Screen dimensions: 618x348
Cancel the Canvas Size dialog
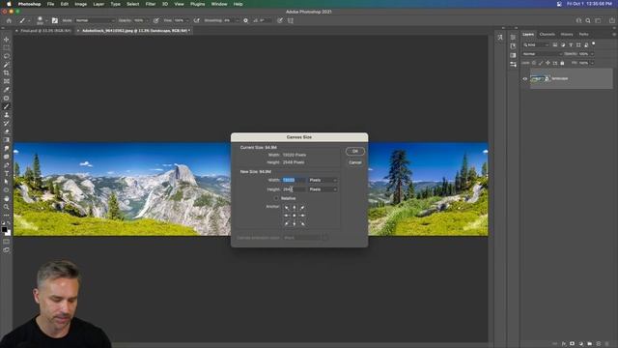click(x=354, y=162)
